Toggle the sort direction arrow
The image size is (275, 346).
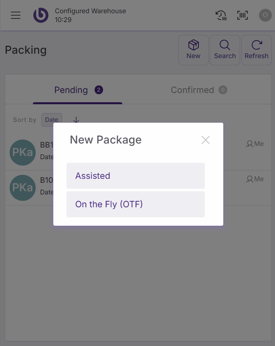(x=76, y=119)
